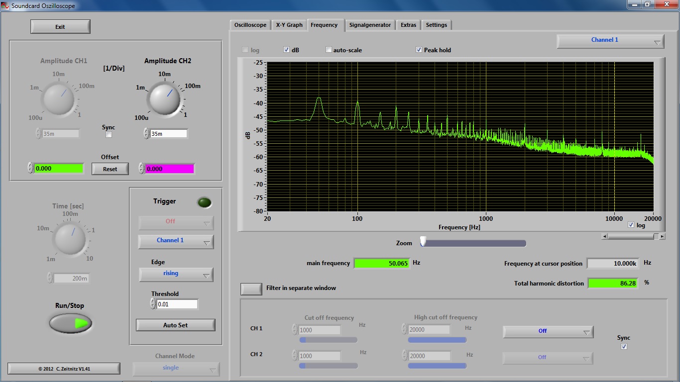
Task: Click the Threshold stepper arrows
Action: 153,304
